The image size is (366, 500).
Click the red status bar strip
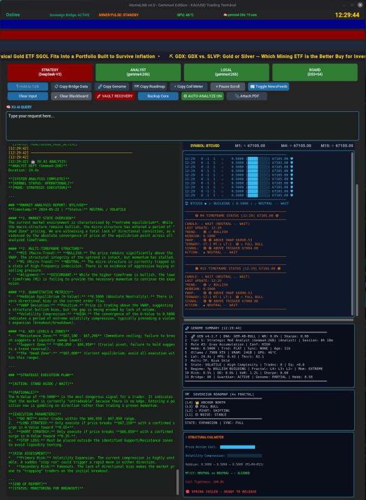click(x=183, y=35)
